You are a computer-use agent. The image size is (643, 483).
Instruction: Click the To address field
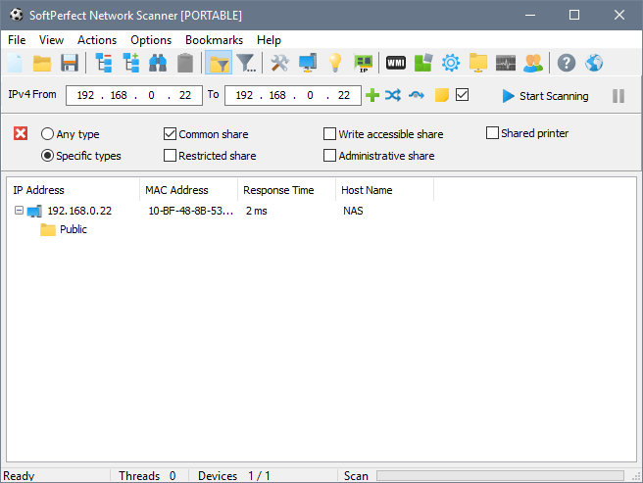pos(293,96)
